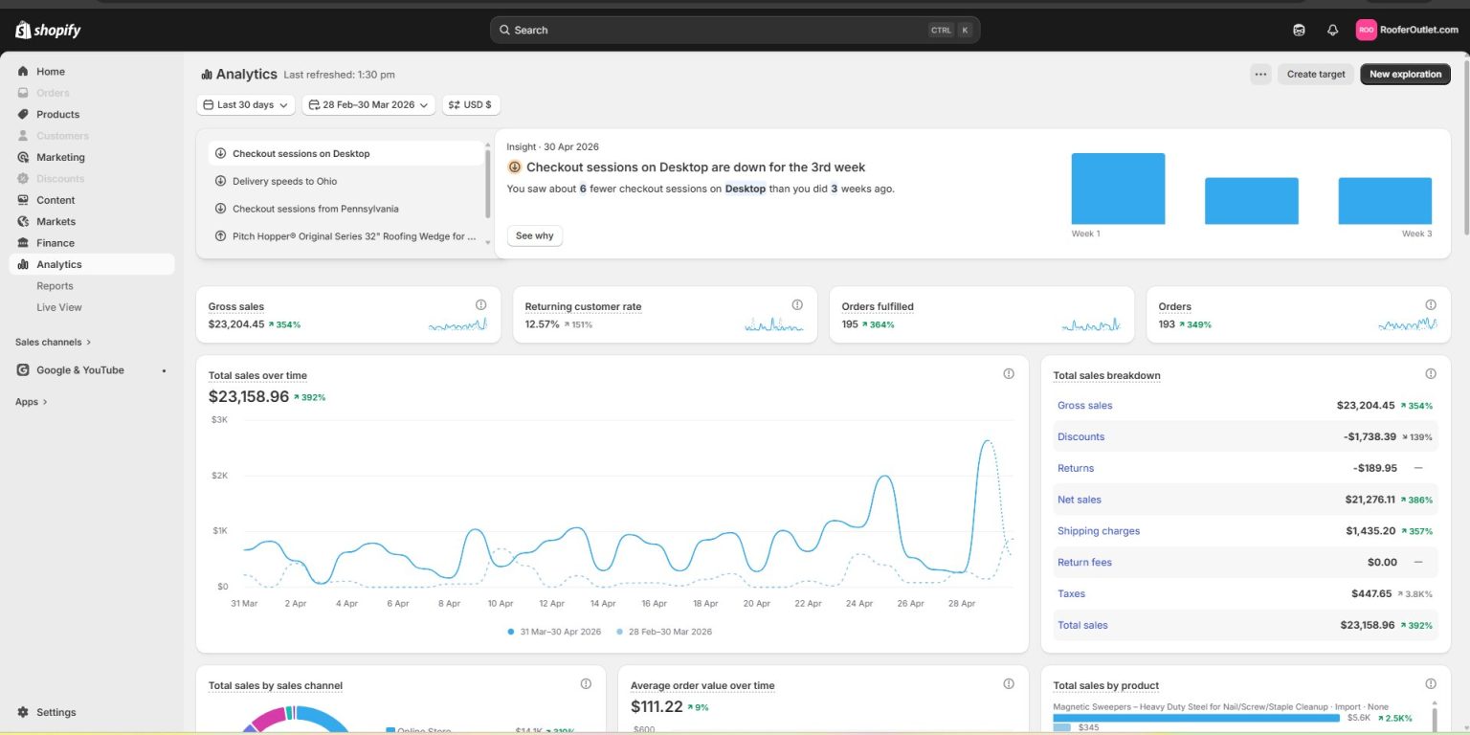Click info icon on Total sales breakdown
This screenshot has height=735, width=1470.
(x=1431, y=373)
